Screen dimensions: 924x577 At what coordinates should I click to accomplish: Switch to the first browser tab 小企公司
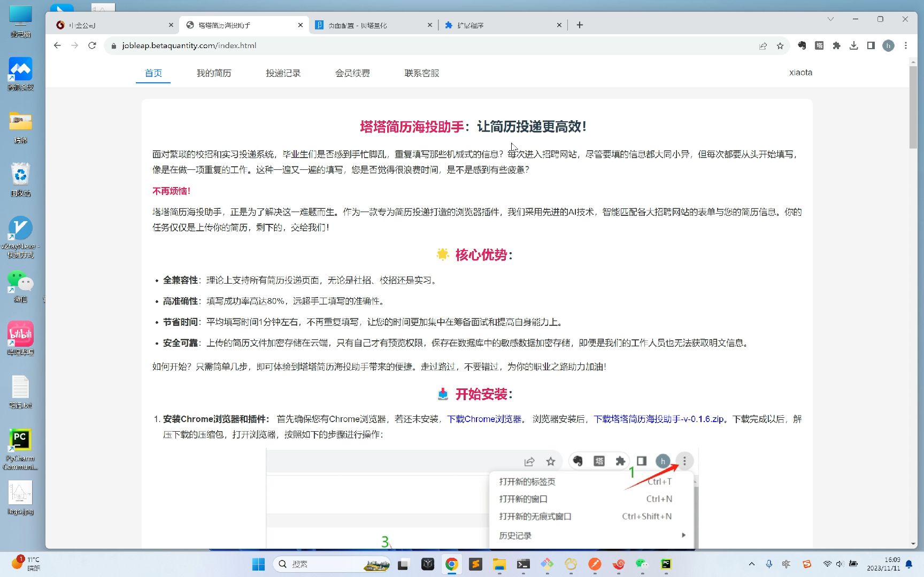(115, 25)
